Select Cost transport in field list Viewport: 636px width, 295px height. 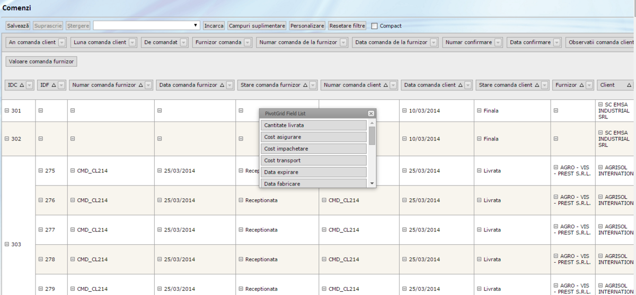pyautogui.click(x=314, y=160)
